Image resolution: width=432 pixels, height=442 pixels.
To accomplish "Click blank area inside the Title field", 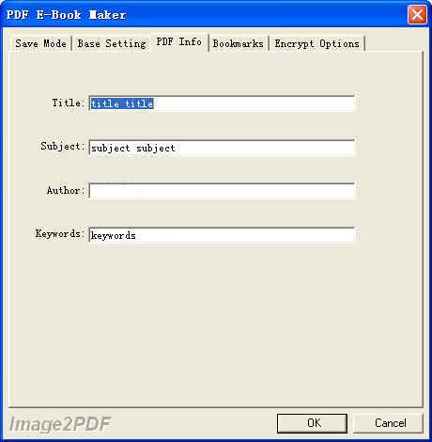I will pyautogui.click(x=254, y=103).
